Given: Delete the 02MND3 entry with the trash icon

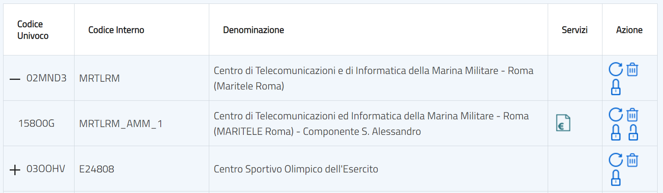Looking at the screenshot, I should click(x=632, y=70).
